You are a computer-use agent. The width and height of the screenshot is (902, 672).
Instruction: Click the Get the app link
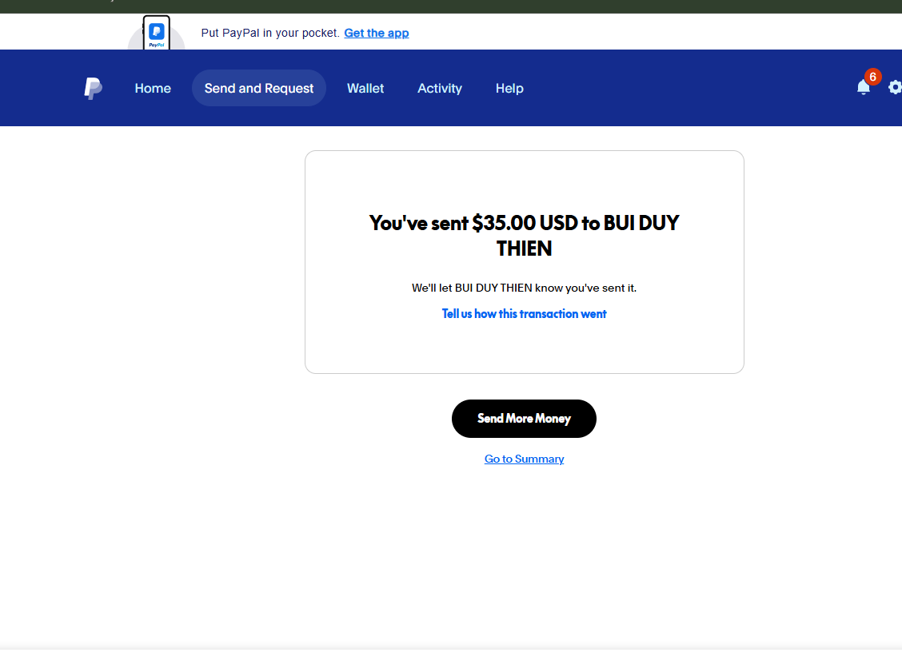(376, 33)
